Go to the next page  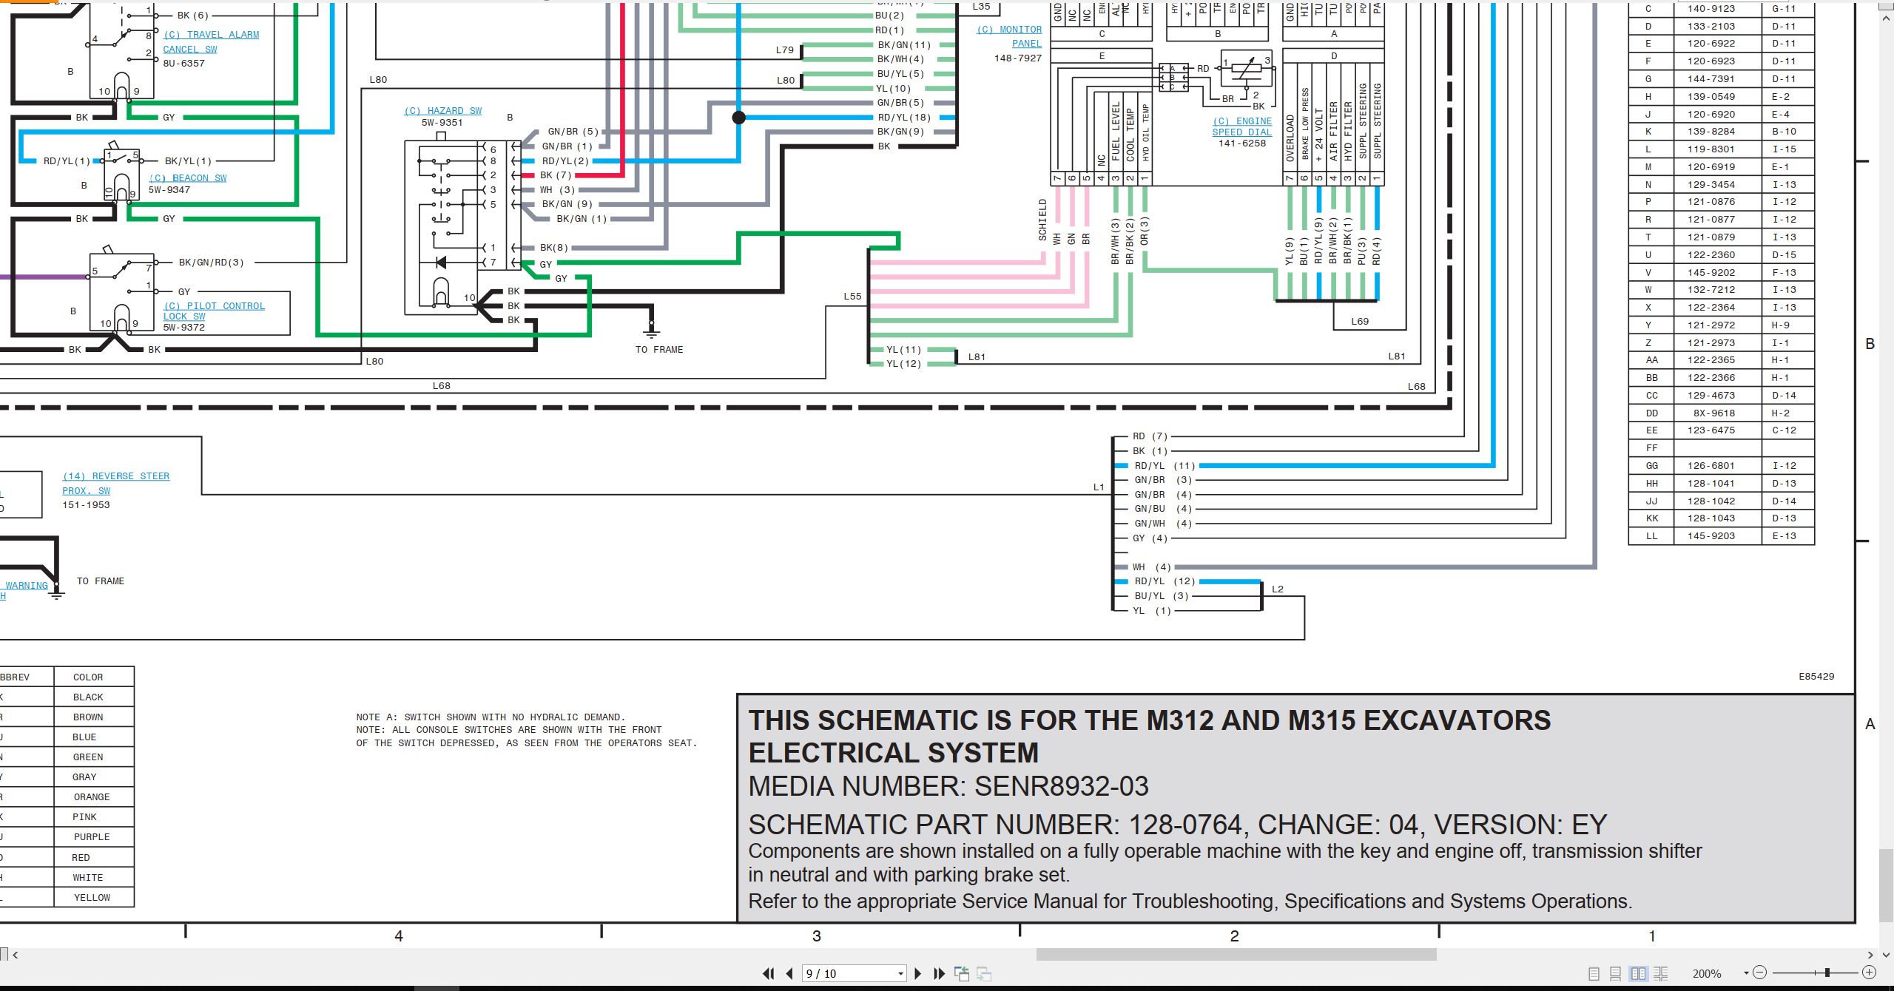click(918, 973)
